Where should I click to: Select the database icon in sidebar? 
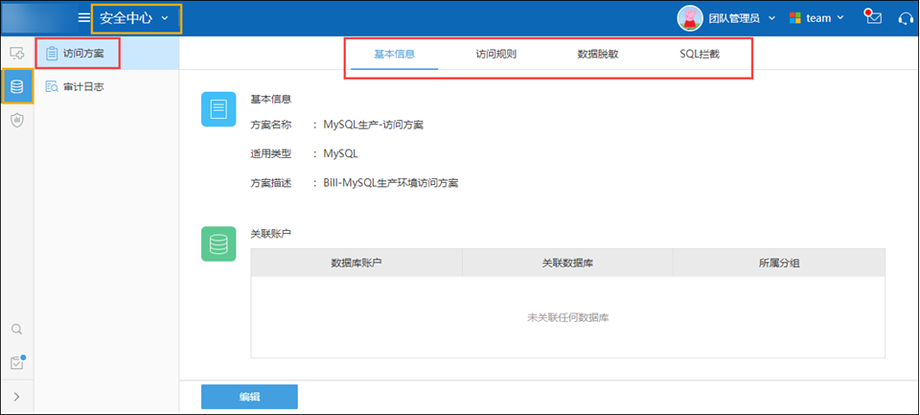[17, 86]
